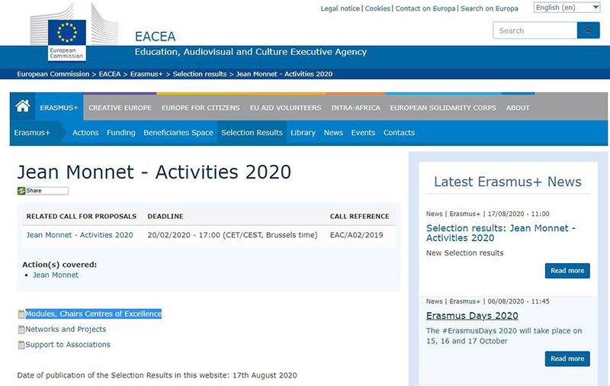Go to Selection results in breadcrumb
The height and width of the screenshot is (386, 610).
tap(200, 74)
